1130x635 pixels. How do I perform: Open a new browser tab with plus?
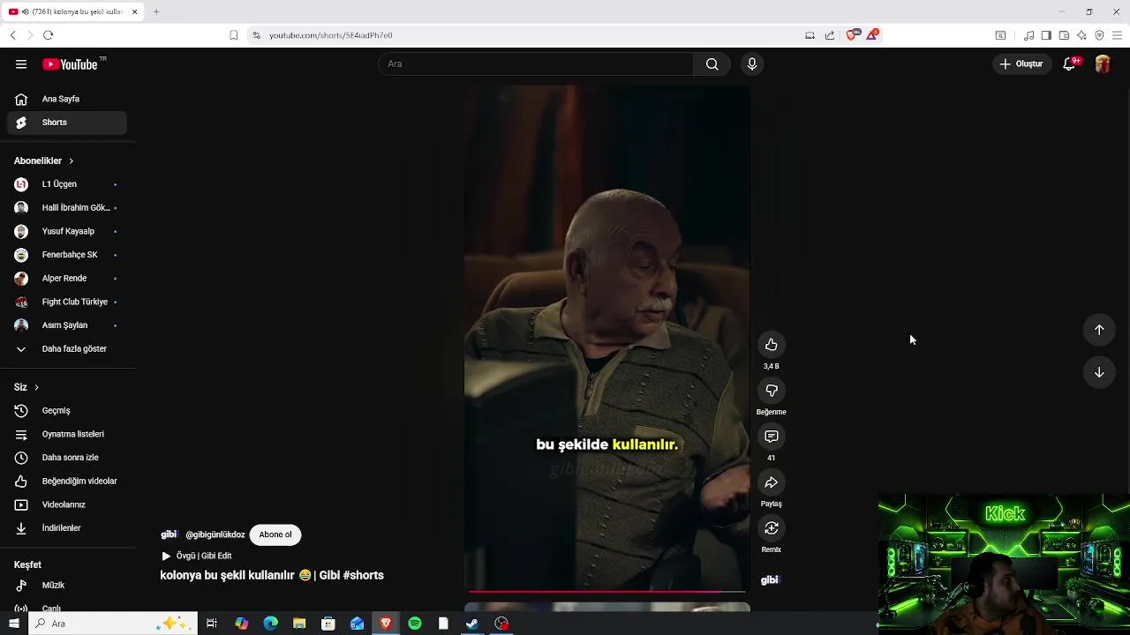click(x=156, y=11)
